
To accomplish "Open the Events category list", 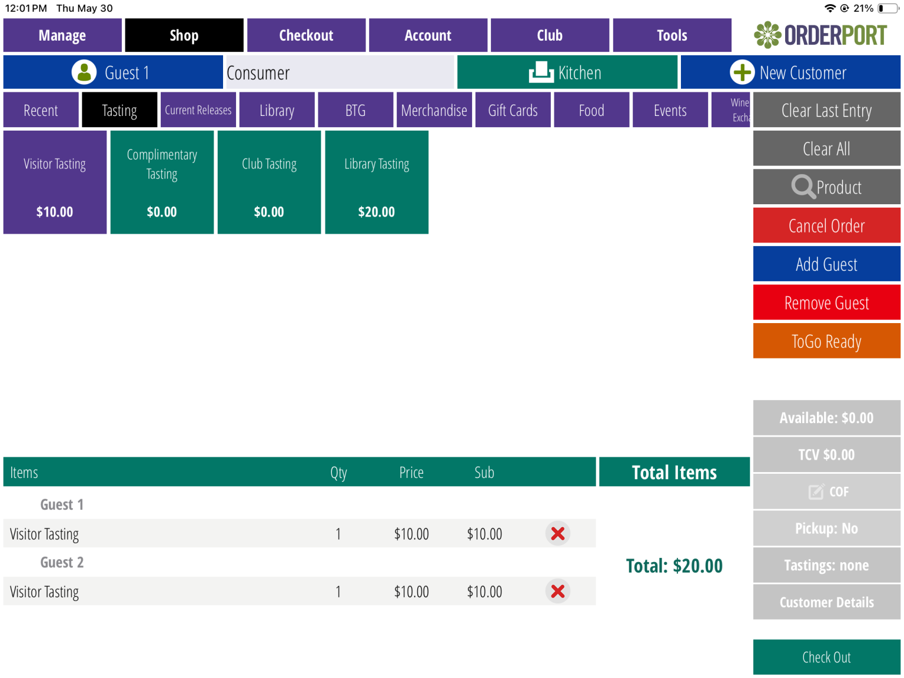I will tap(670, 109).
